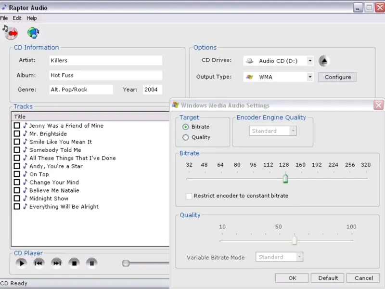Check the Everything Will Be Alright track box
Image resolution: width=385 pixels, height=289 pixels.
pos(17,207)
